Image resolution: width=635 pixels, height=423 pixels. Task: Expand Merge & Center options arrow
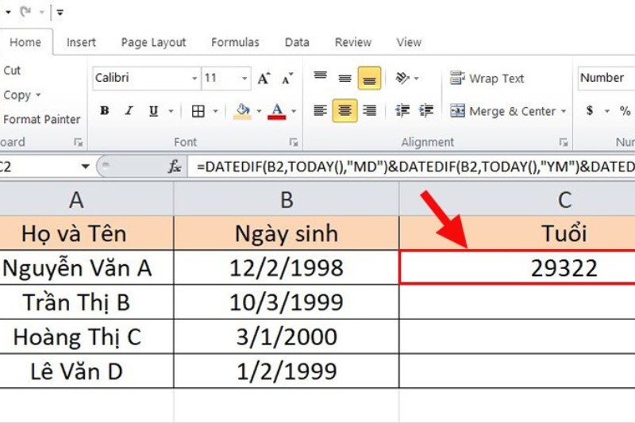coord(564,111)
